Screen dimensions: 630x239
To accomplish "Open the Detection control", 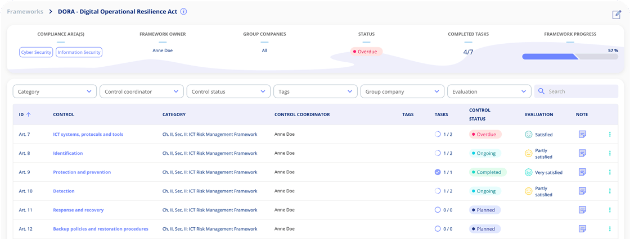I will 64,191.
